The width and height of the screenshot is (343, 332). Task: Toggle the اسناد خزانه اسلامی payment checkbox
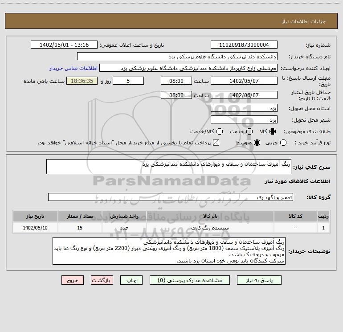click(x=216, y=143)
